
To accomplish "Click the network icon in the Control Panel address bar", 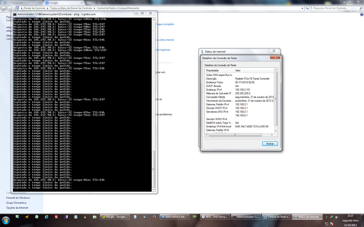I will (x=18, y=8).
